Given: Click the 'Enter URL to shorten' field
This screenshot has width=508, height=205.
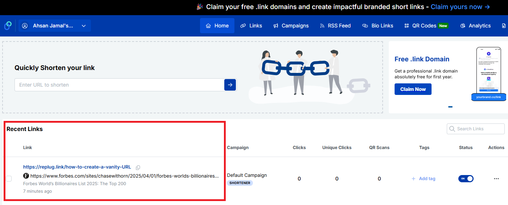Looking at the screenshot, I should click(120, 85).
